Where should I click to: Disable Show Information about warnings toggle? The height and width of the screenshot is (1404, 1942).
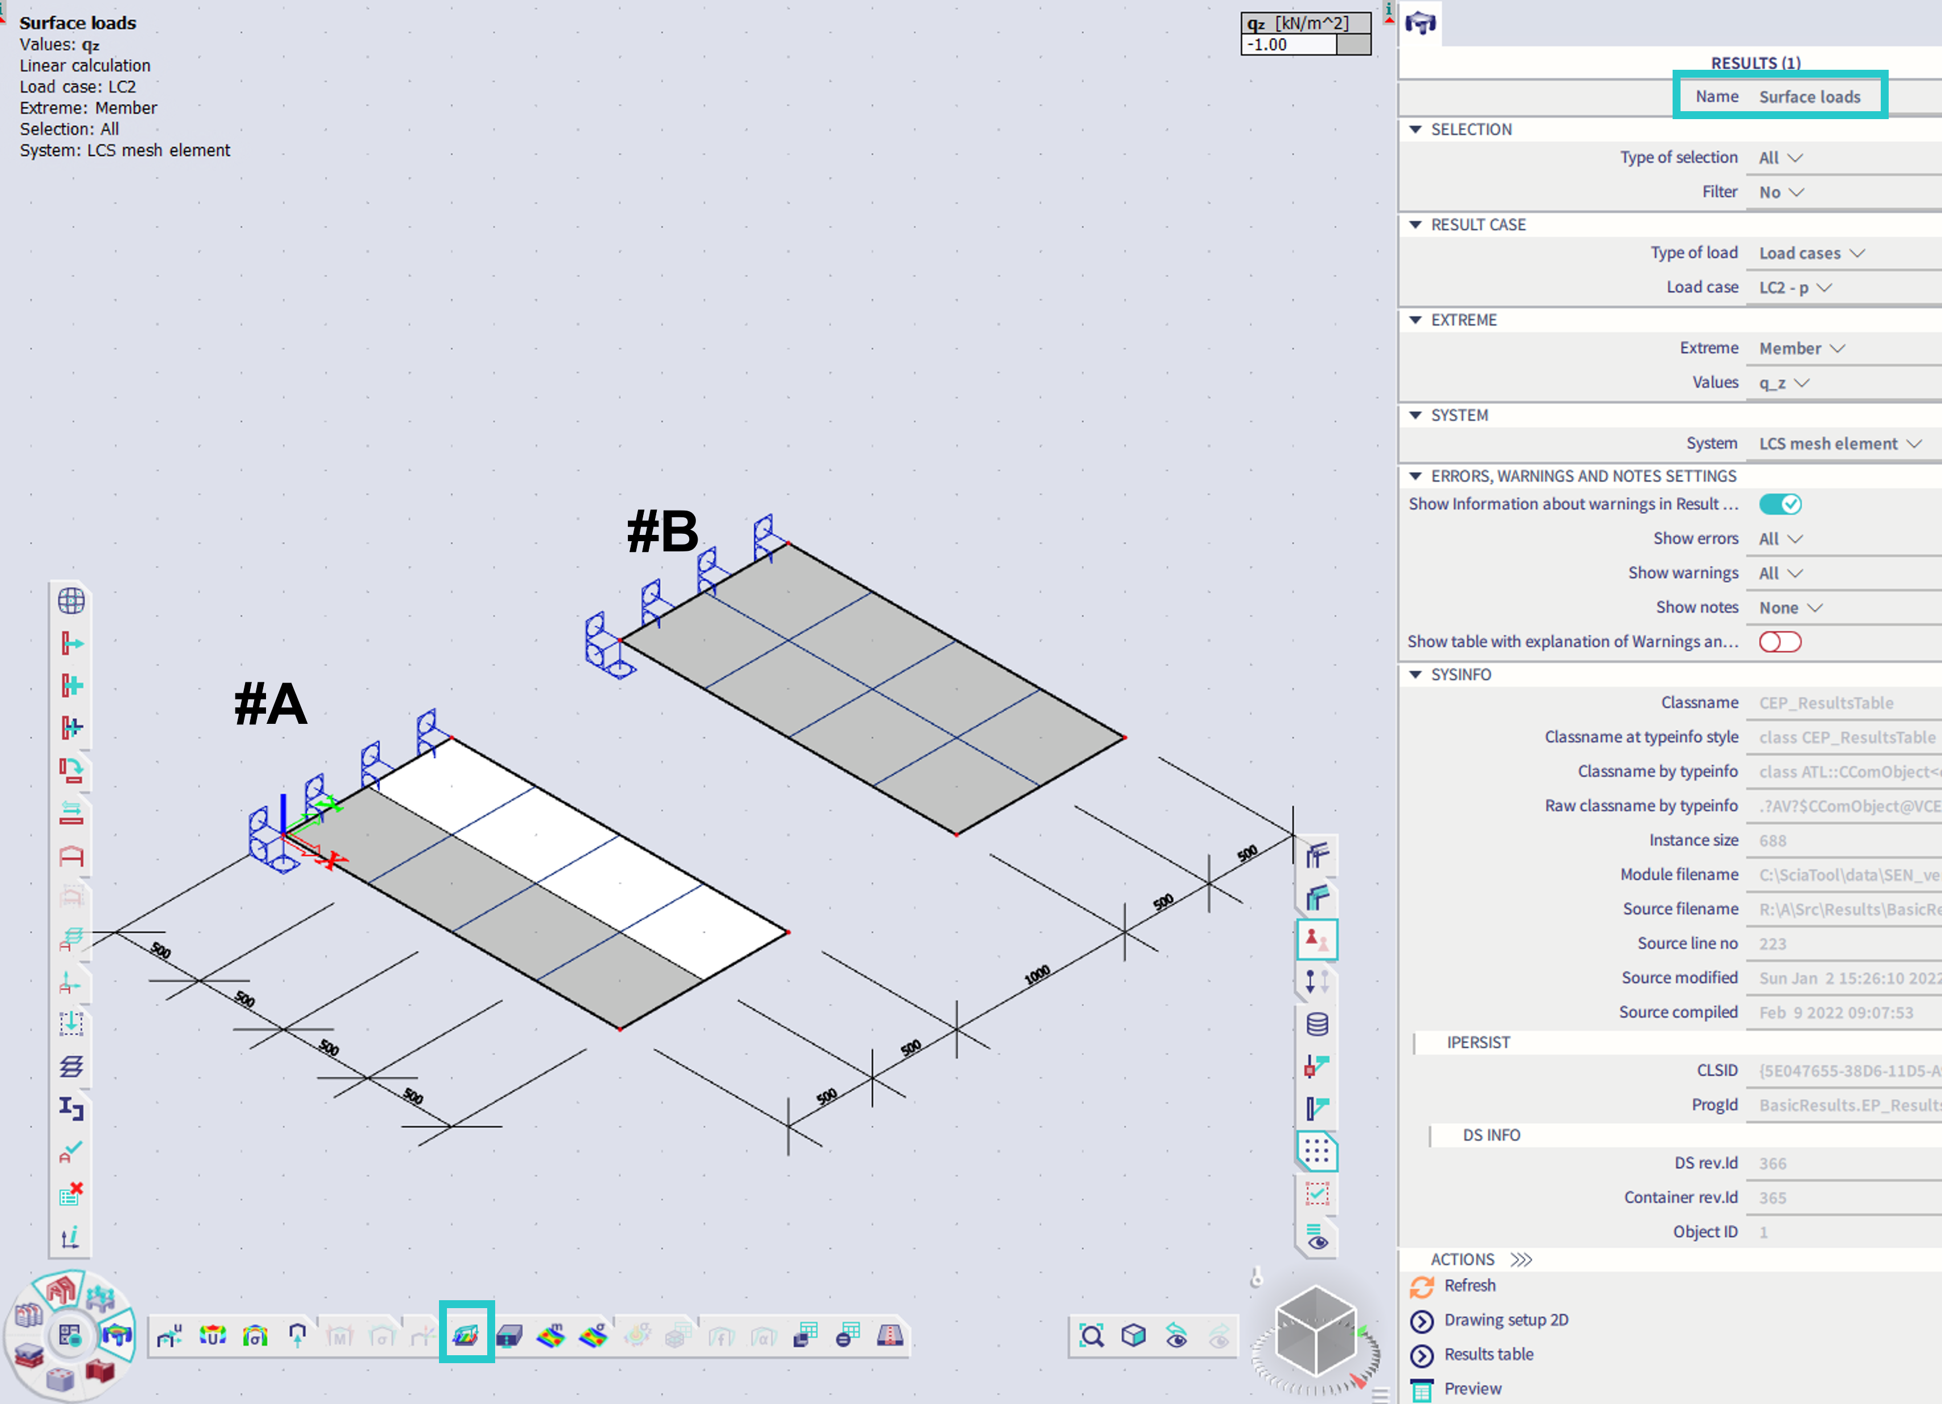(1781, 504)
